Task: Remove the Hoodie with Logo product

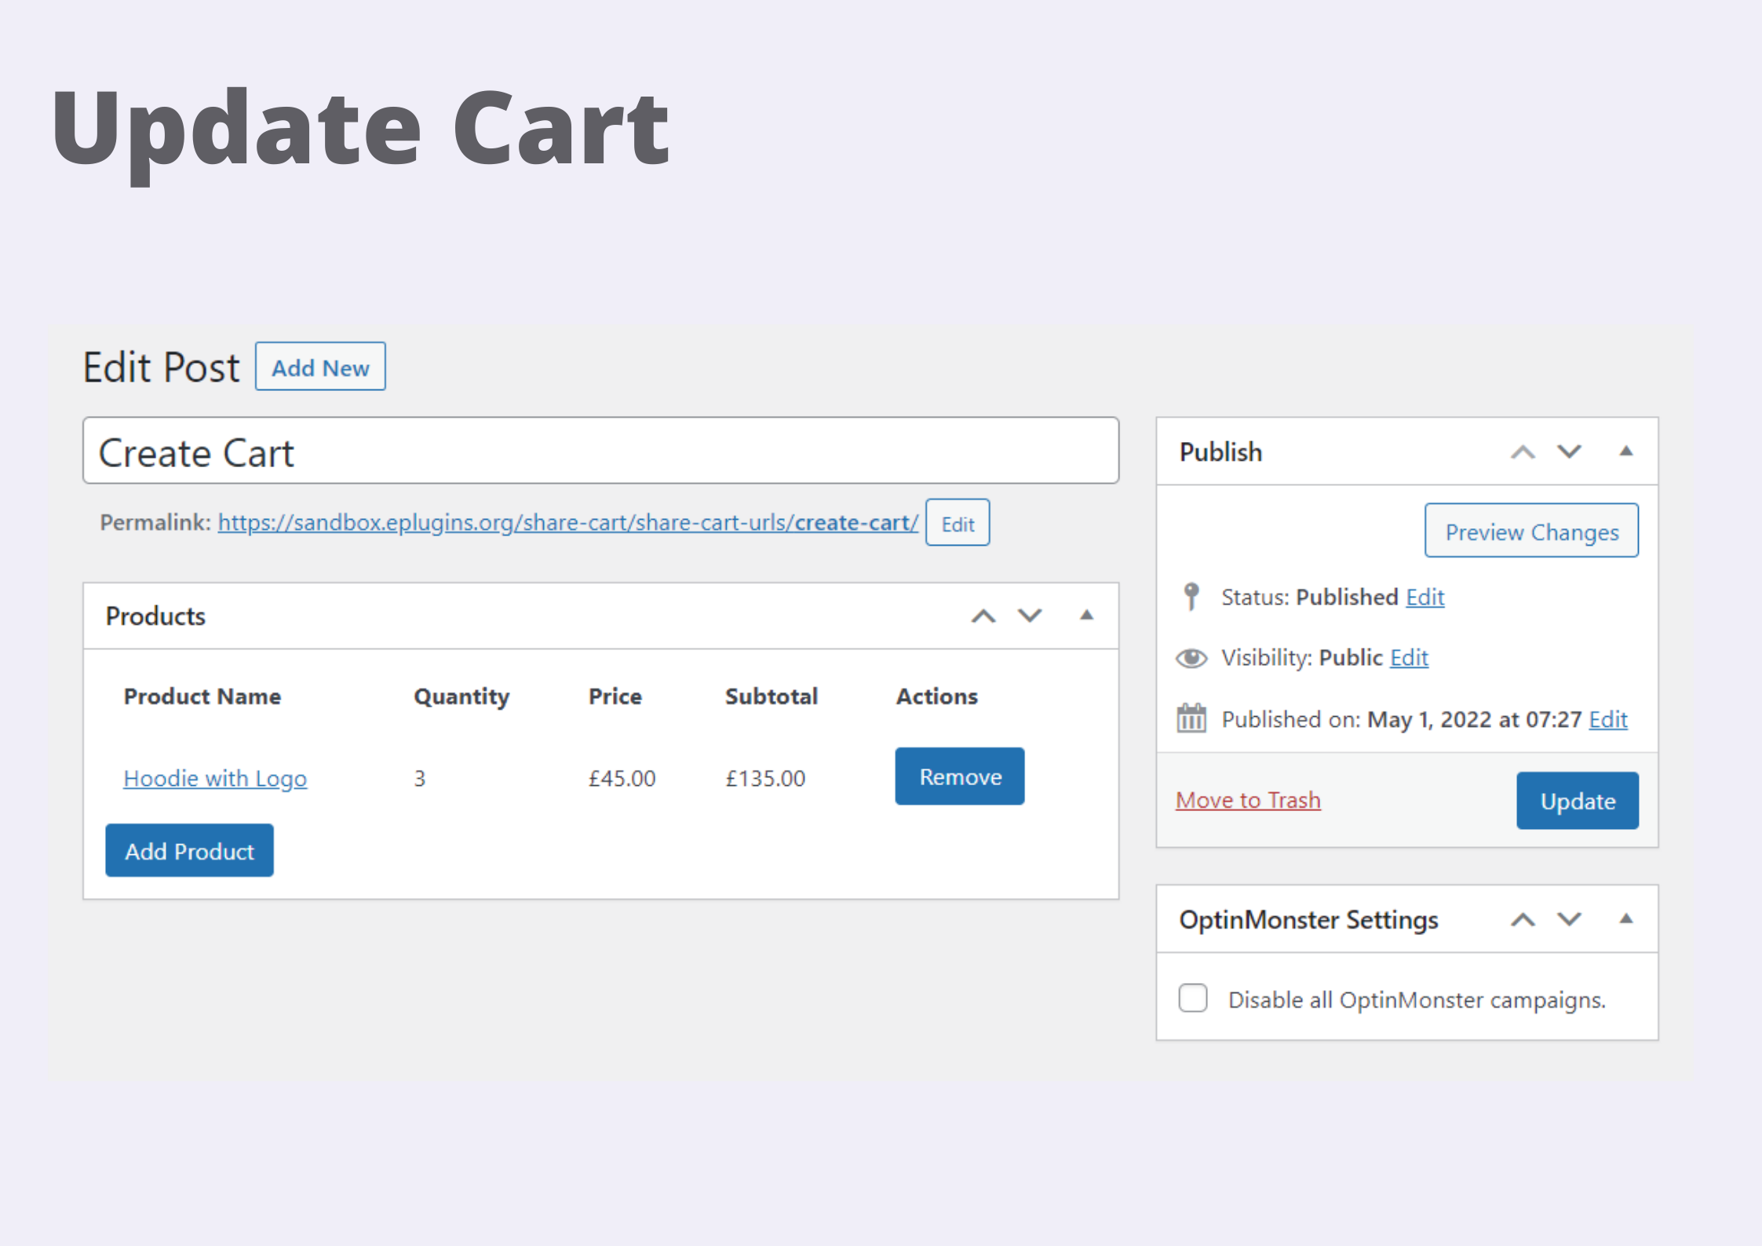Action: coord(959,776)
